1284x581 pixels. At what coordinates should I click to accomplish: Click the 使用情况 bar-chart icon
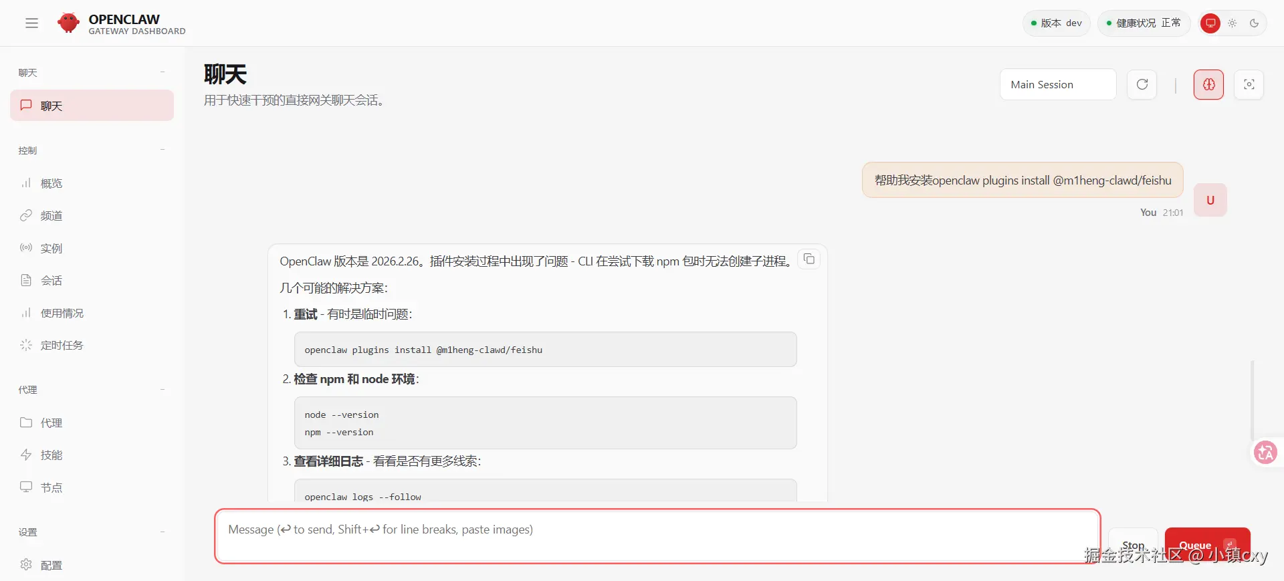[x=26, y=313]
